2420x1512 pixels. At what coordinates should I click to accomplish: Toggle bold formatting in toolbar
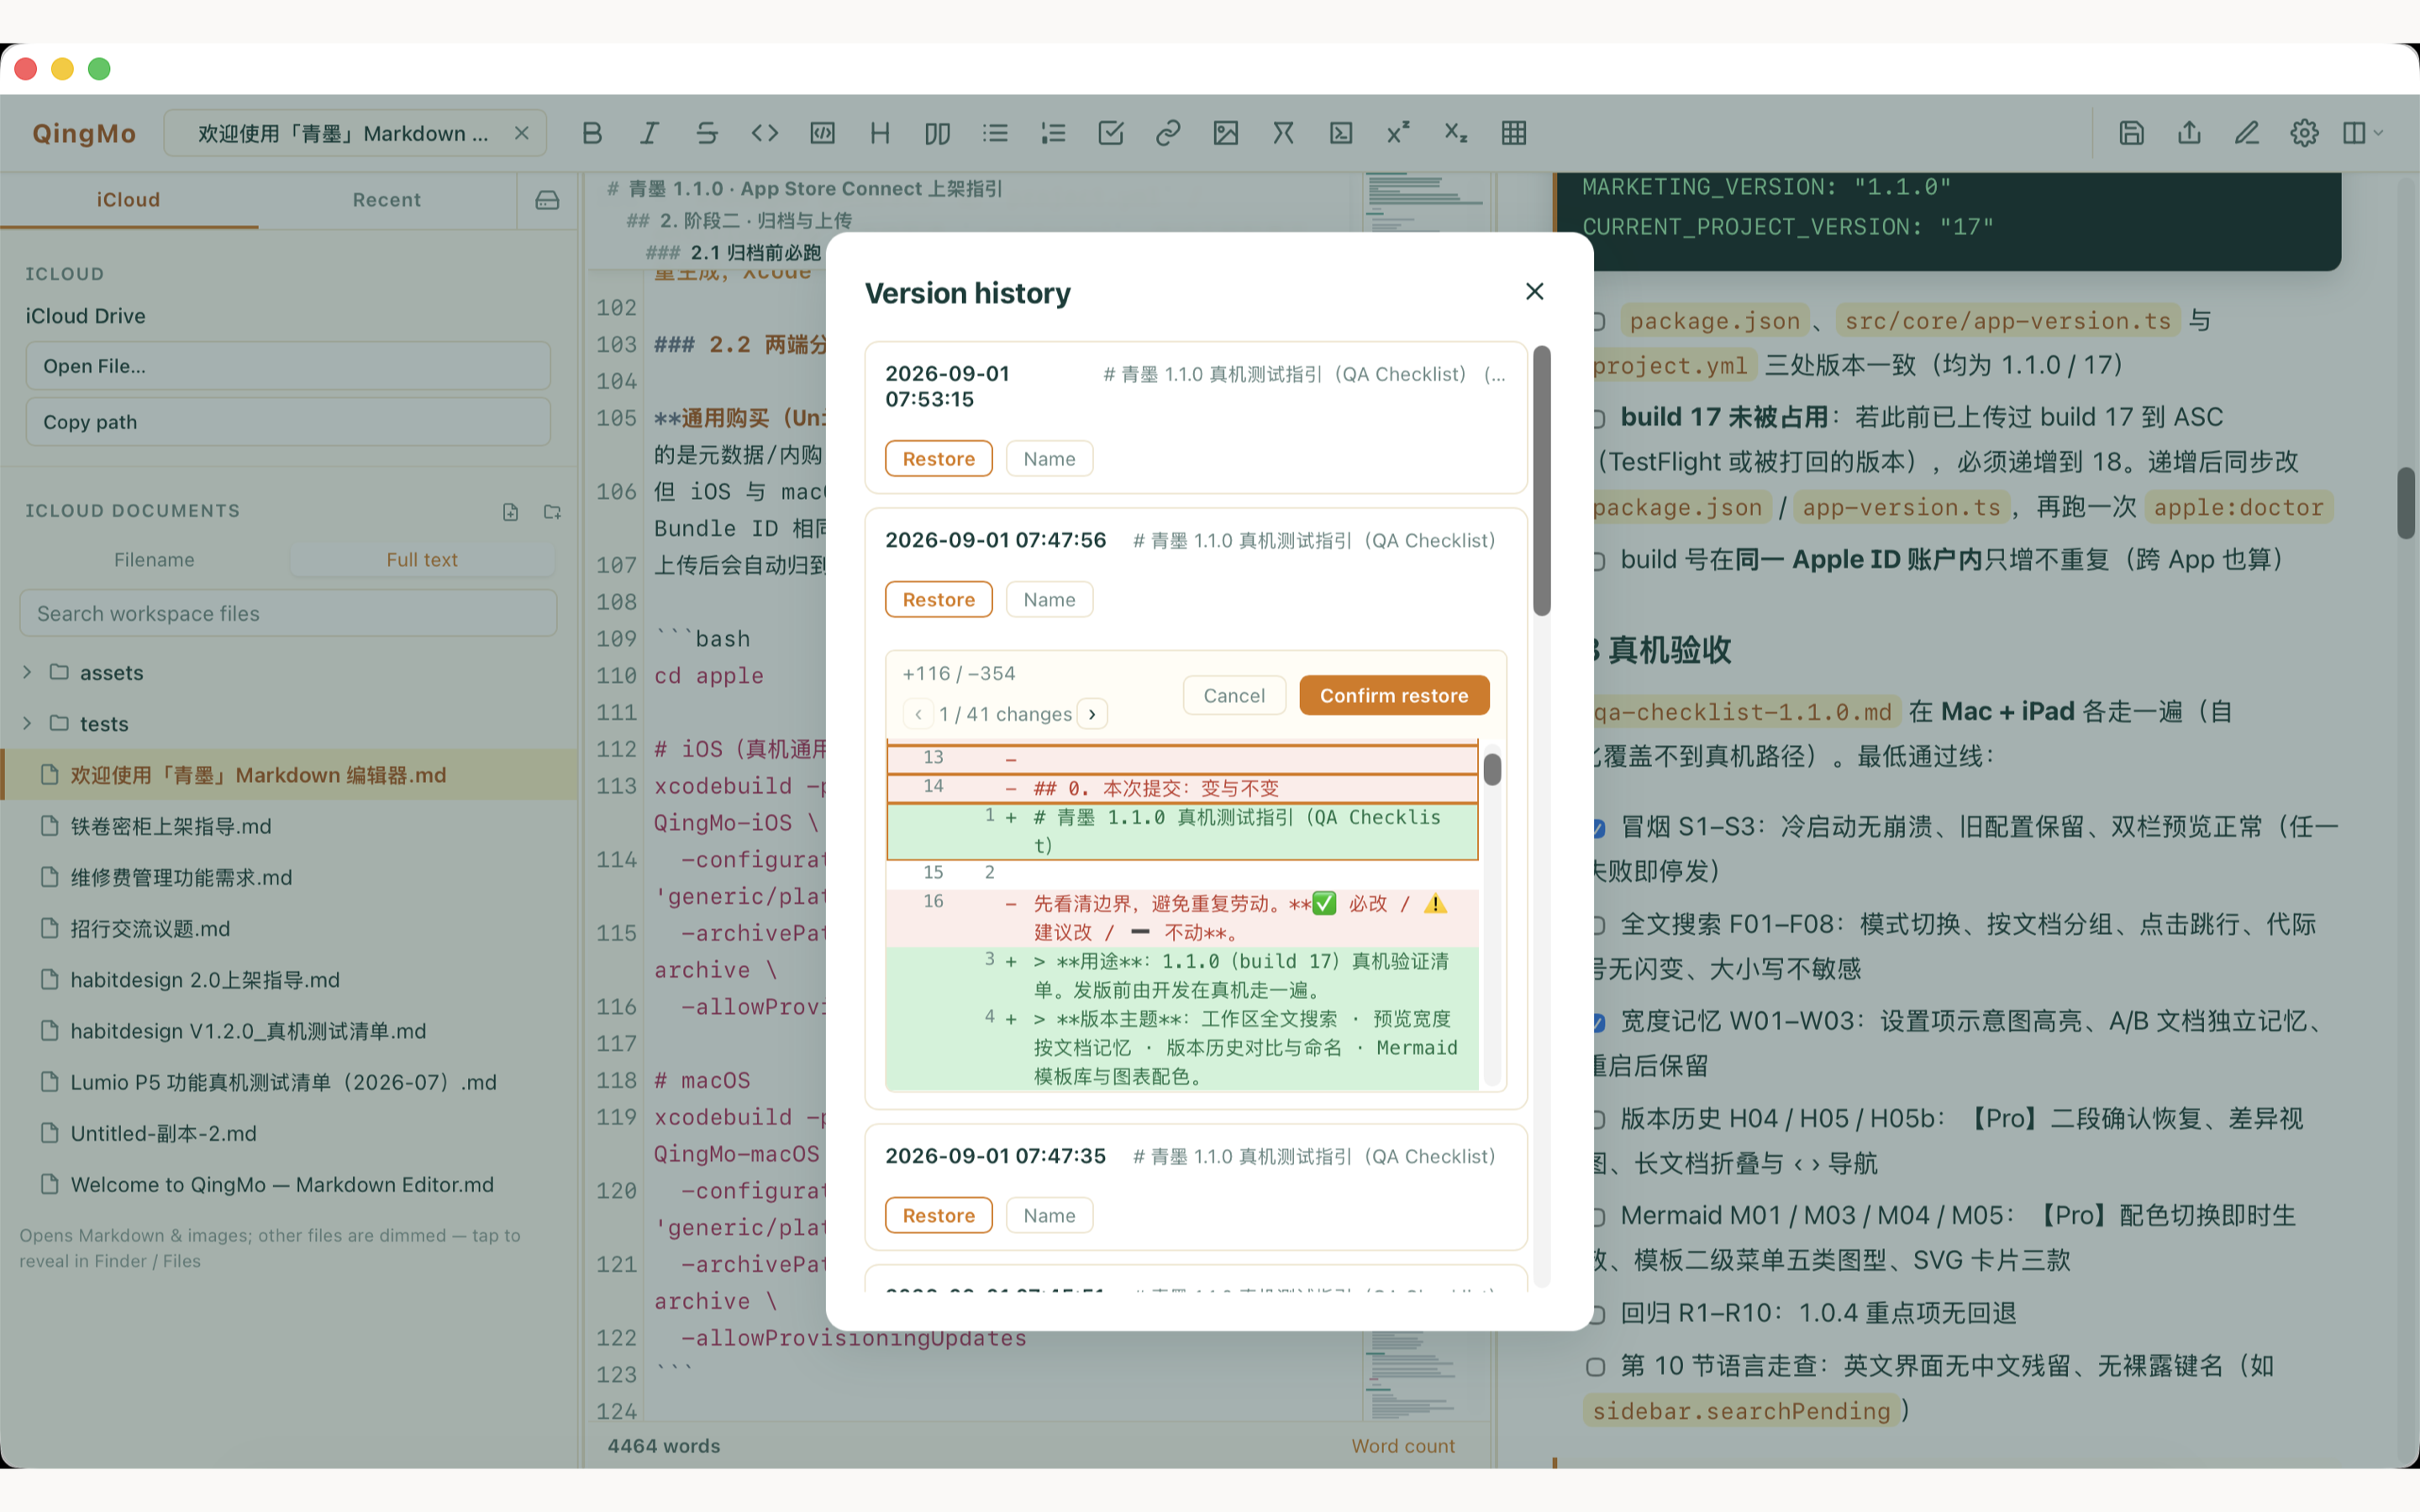[592, 133]
